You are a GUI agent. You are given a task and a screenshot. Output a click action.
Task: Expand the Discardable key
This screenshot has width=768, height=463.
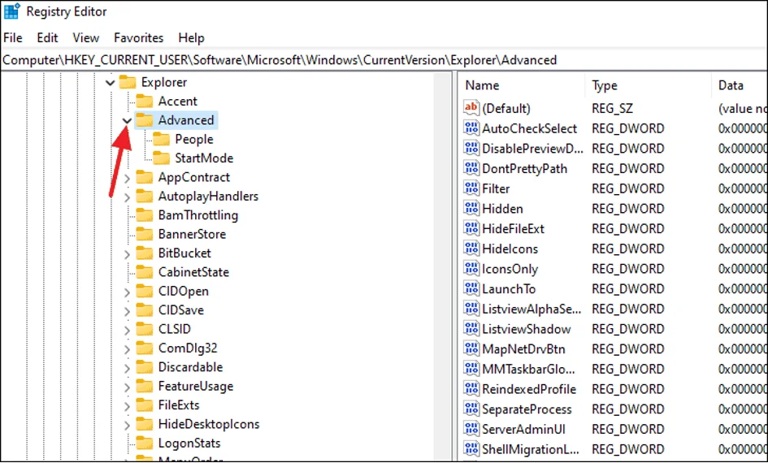tap(127, 368)
